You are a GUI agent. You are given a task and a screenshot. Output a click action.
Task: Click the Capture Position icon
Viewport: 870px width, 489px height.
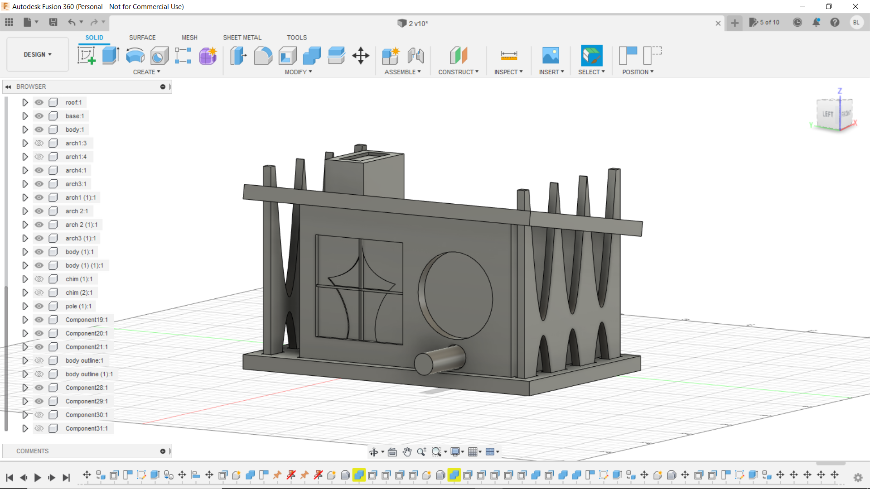(x=628, y=56)
